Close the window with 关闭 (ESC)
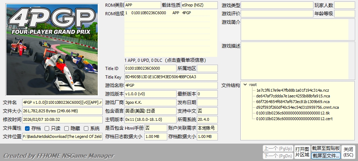 348,152
